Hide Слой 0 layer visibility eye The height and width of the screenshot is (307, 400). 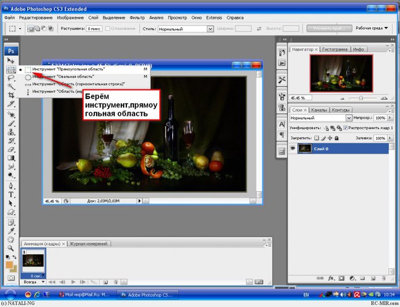(292, 148)
